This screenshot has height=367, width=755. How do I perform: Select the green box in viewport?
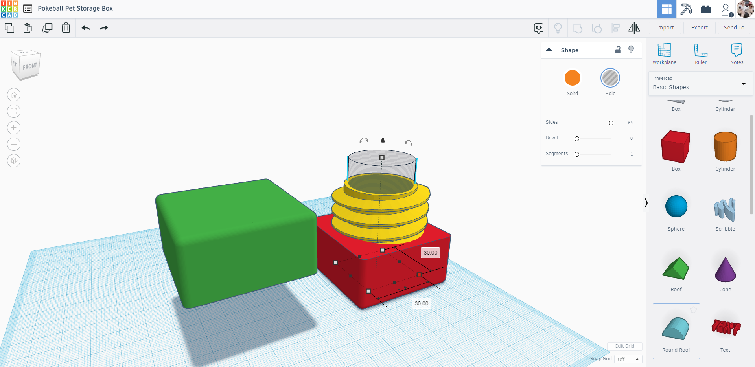(x=236, y=244)
